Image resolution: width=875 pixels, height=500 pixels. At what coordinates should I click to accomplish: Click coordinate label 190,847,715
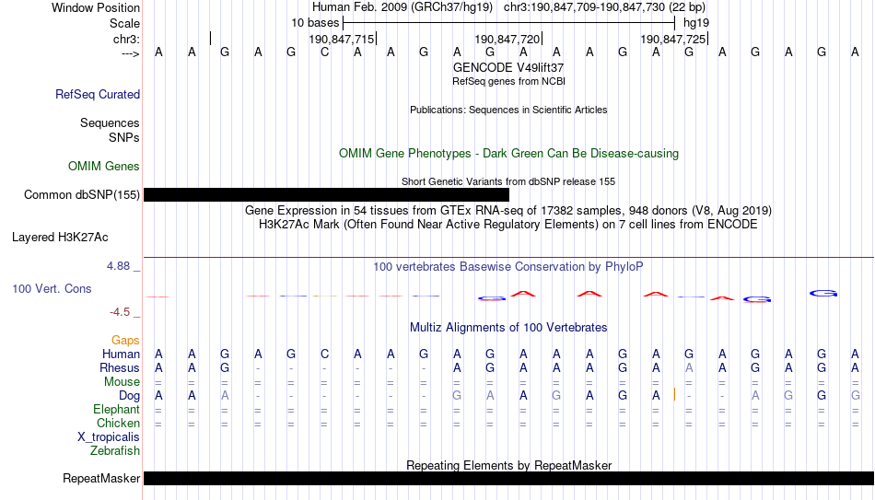click(x=341, y=39)
